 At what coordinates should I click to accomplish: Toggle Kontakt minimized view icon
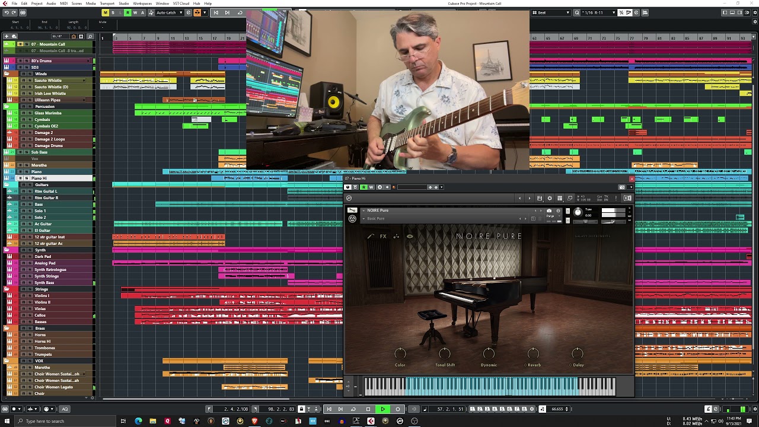570,198
